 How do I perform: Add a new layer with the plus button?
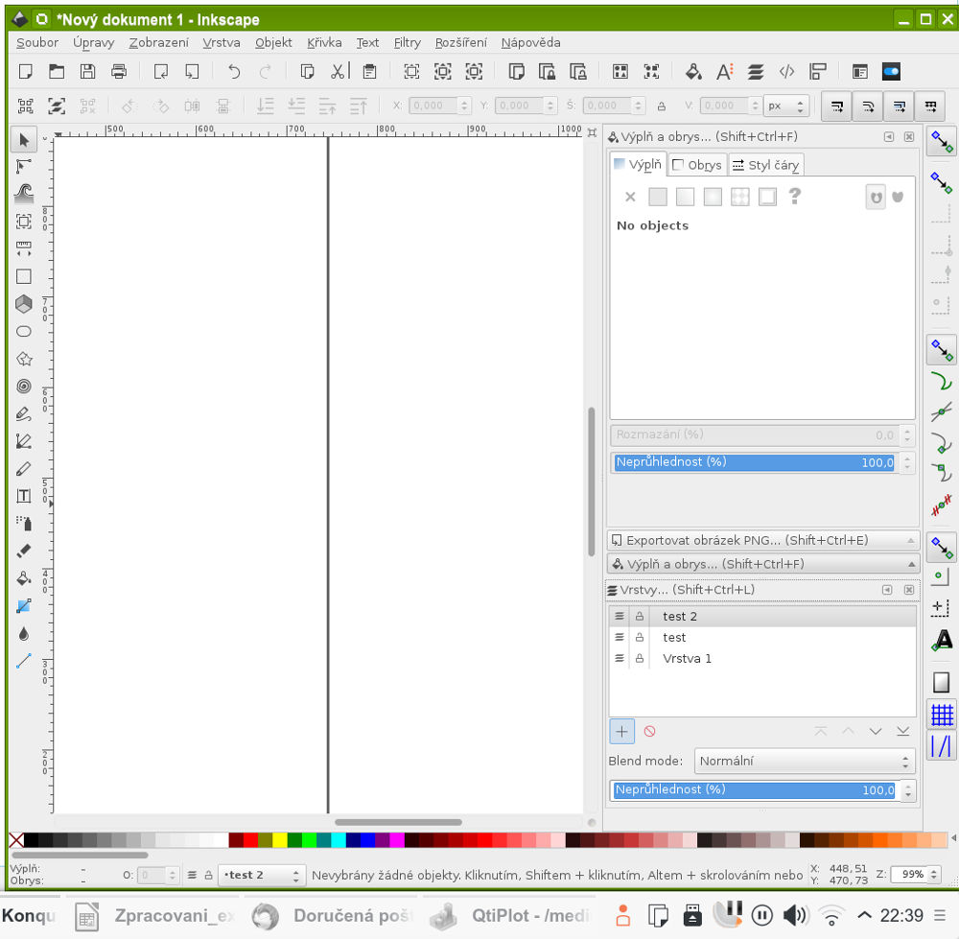pyautogui.click(x=621, y=731)
